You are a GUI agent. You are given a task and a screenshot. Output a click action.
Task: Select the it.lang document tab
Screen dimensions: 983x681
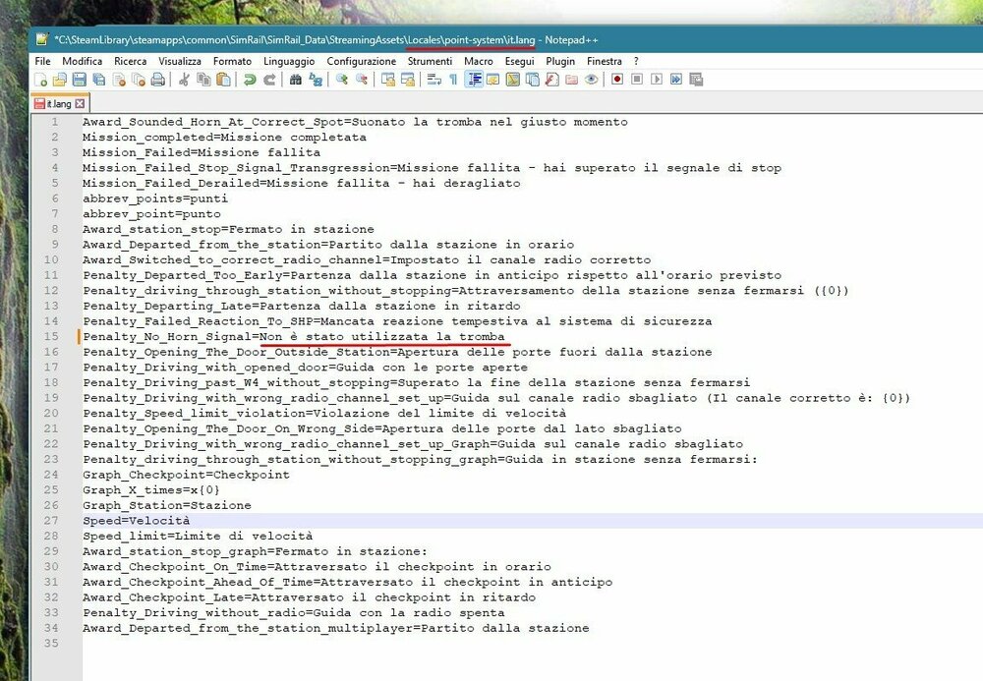57,102
